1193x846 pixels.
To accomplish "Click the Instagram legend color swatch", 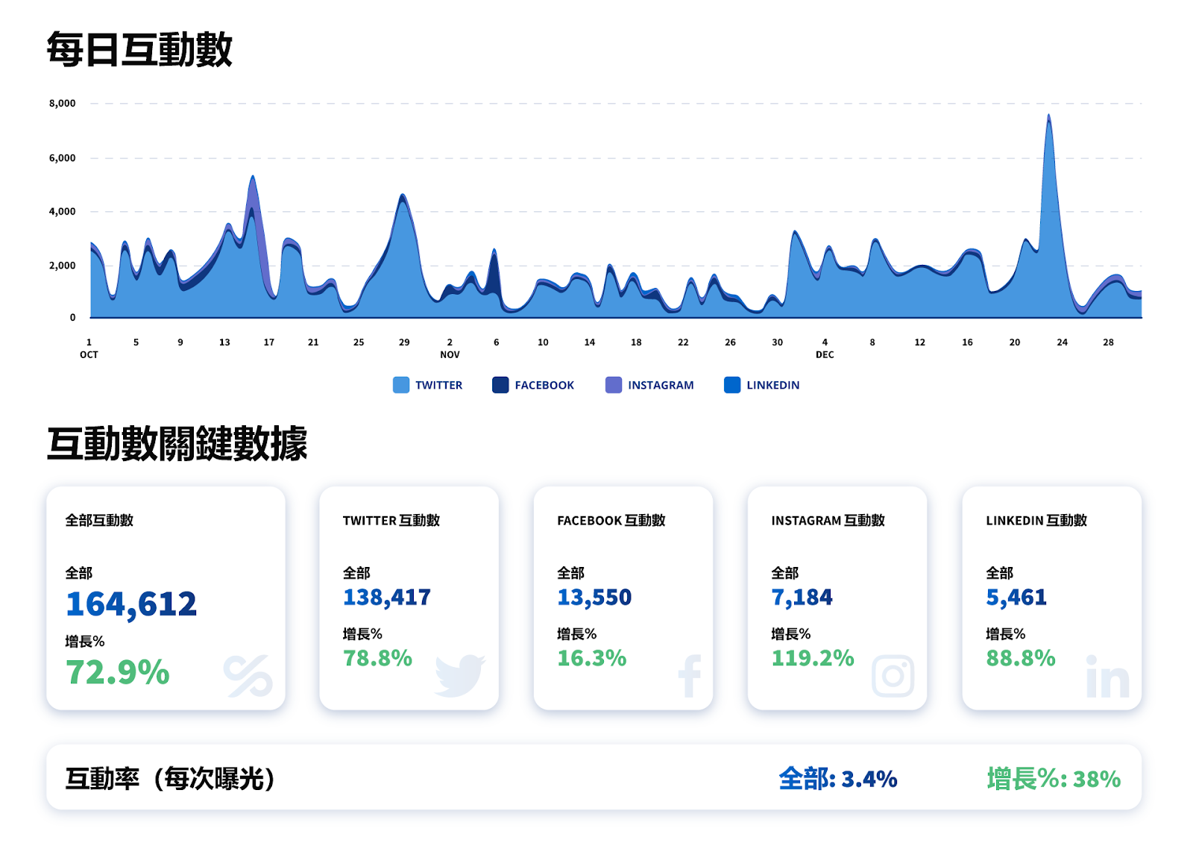I will click(614, 385).
